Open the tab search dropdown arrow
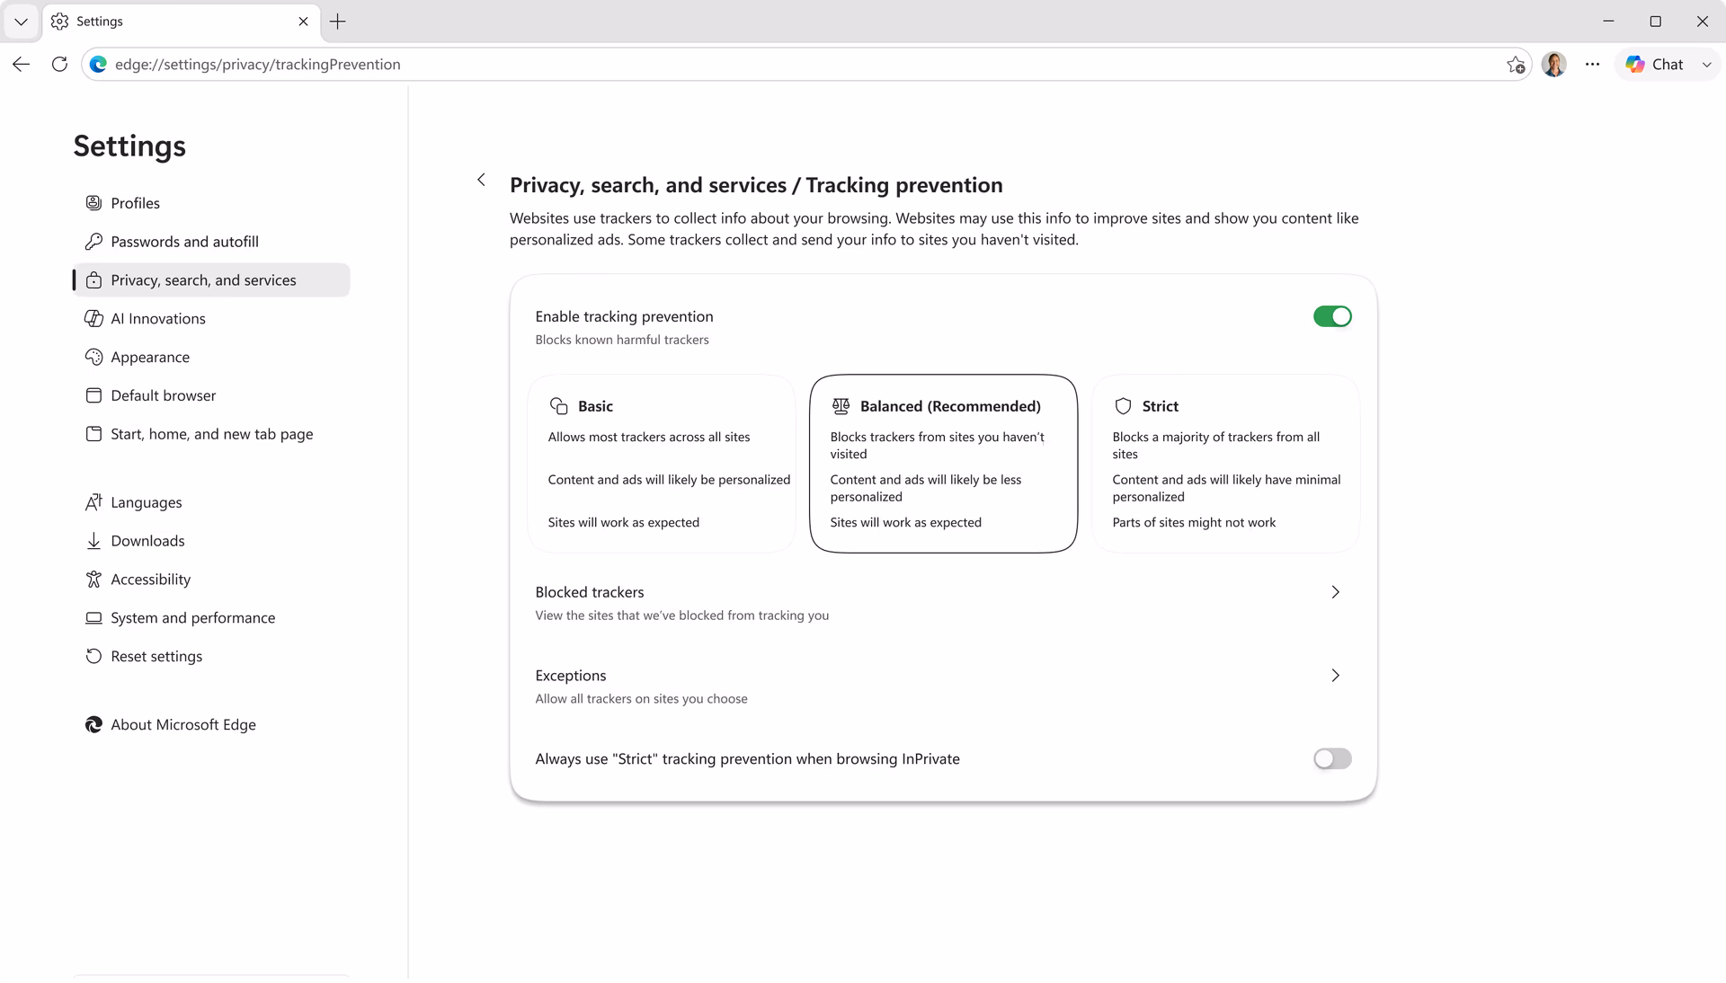Screen dimensions: 1726x983 pos(22,22)
